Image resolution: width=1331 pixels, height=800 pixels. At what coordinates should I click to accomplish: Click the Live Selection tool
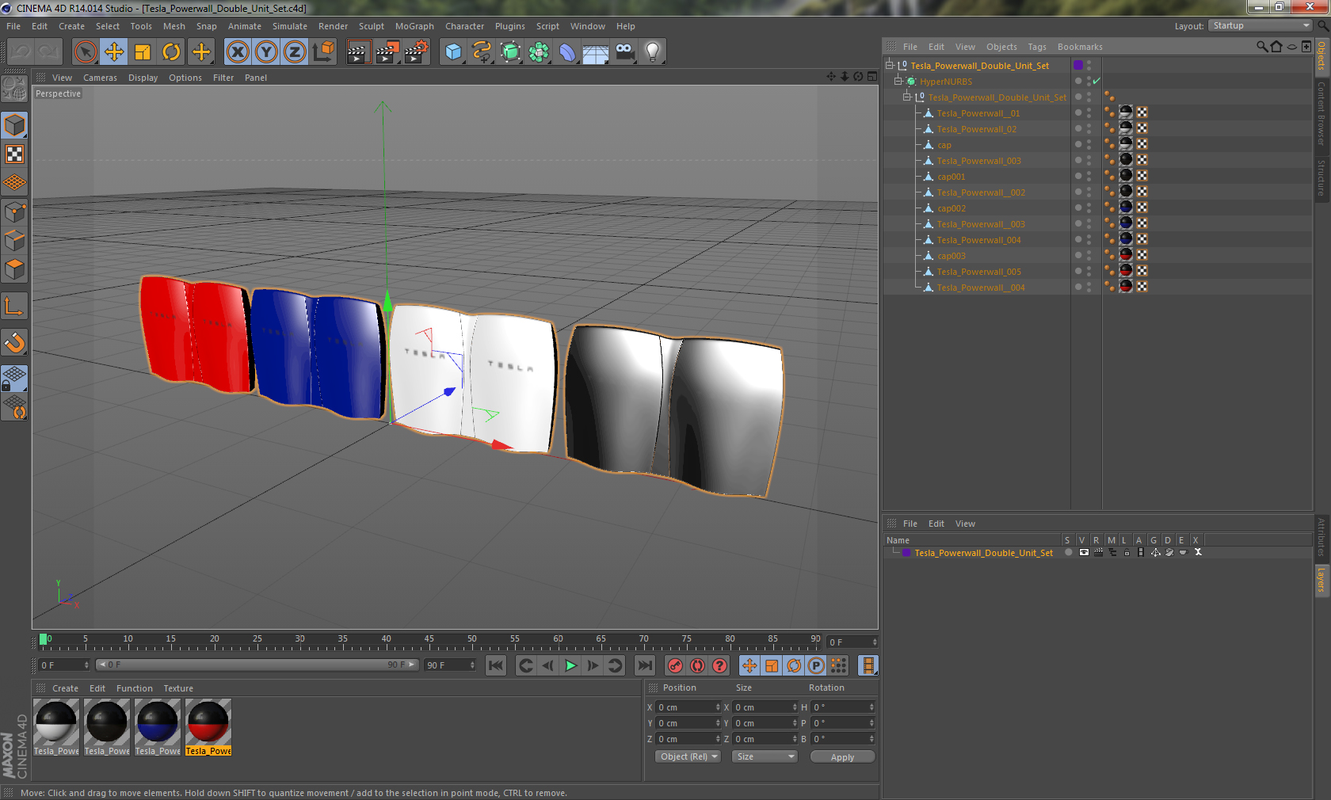click(85, 52)
